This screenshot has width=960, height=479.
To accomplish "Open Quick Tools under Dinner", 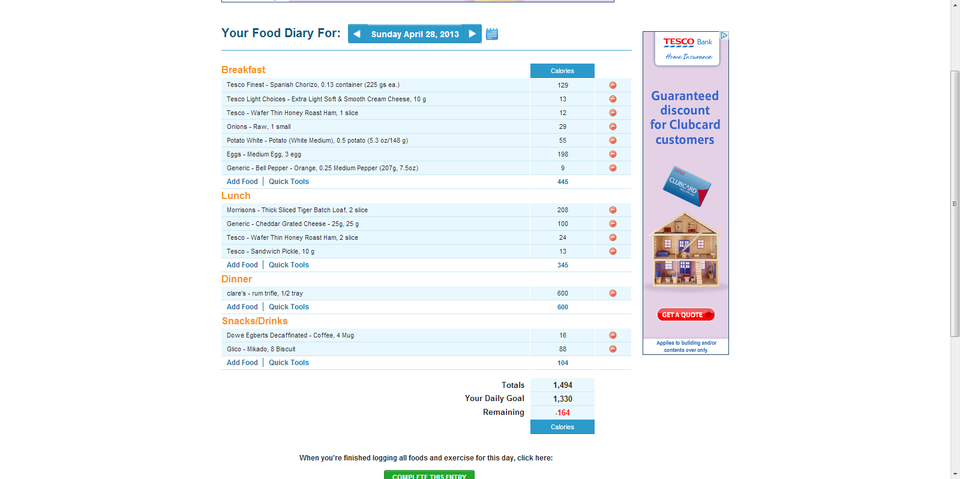I will tap(289, 307).
